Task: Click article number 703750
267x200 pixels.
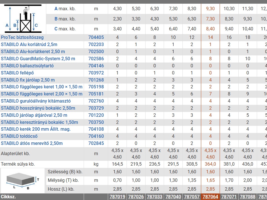Action: (x=96, y=122)
